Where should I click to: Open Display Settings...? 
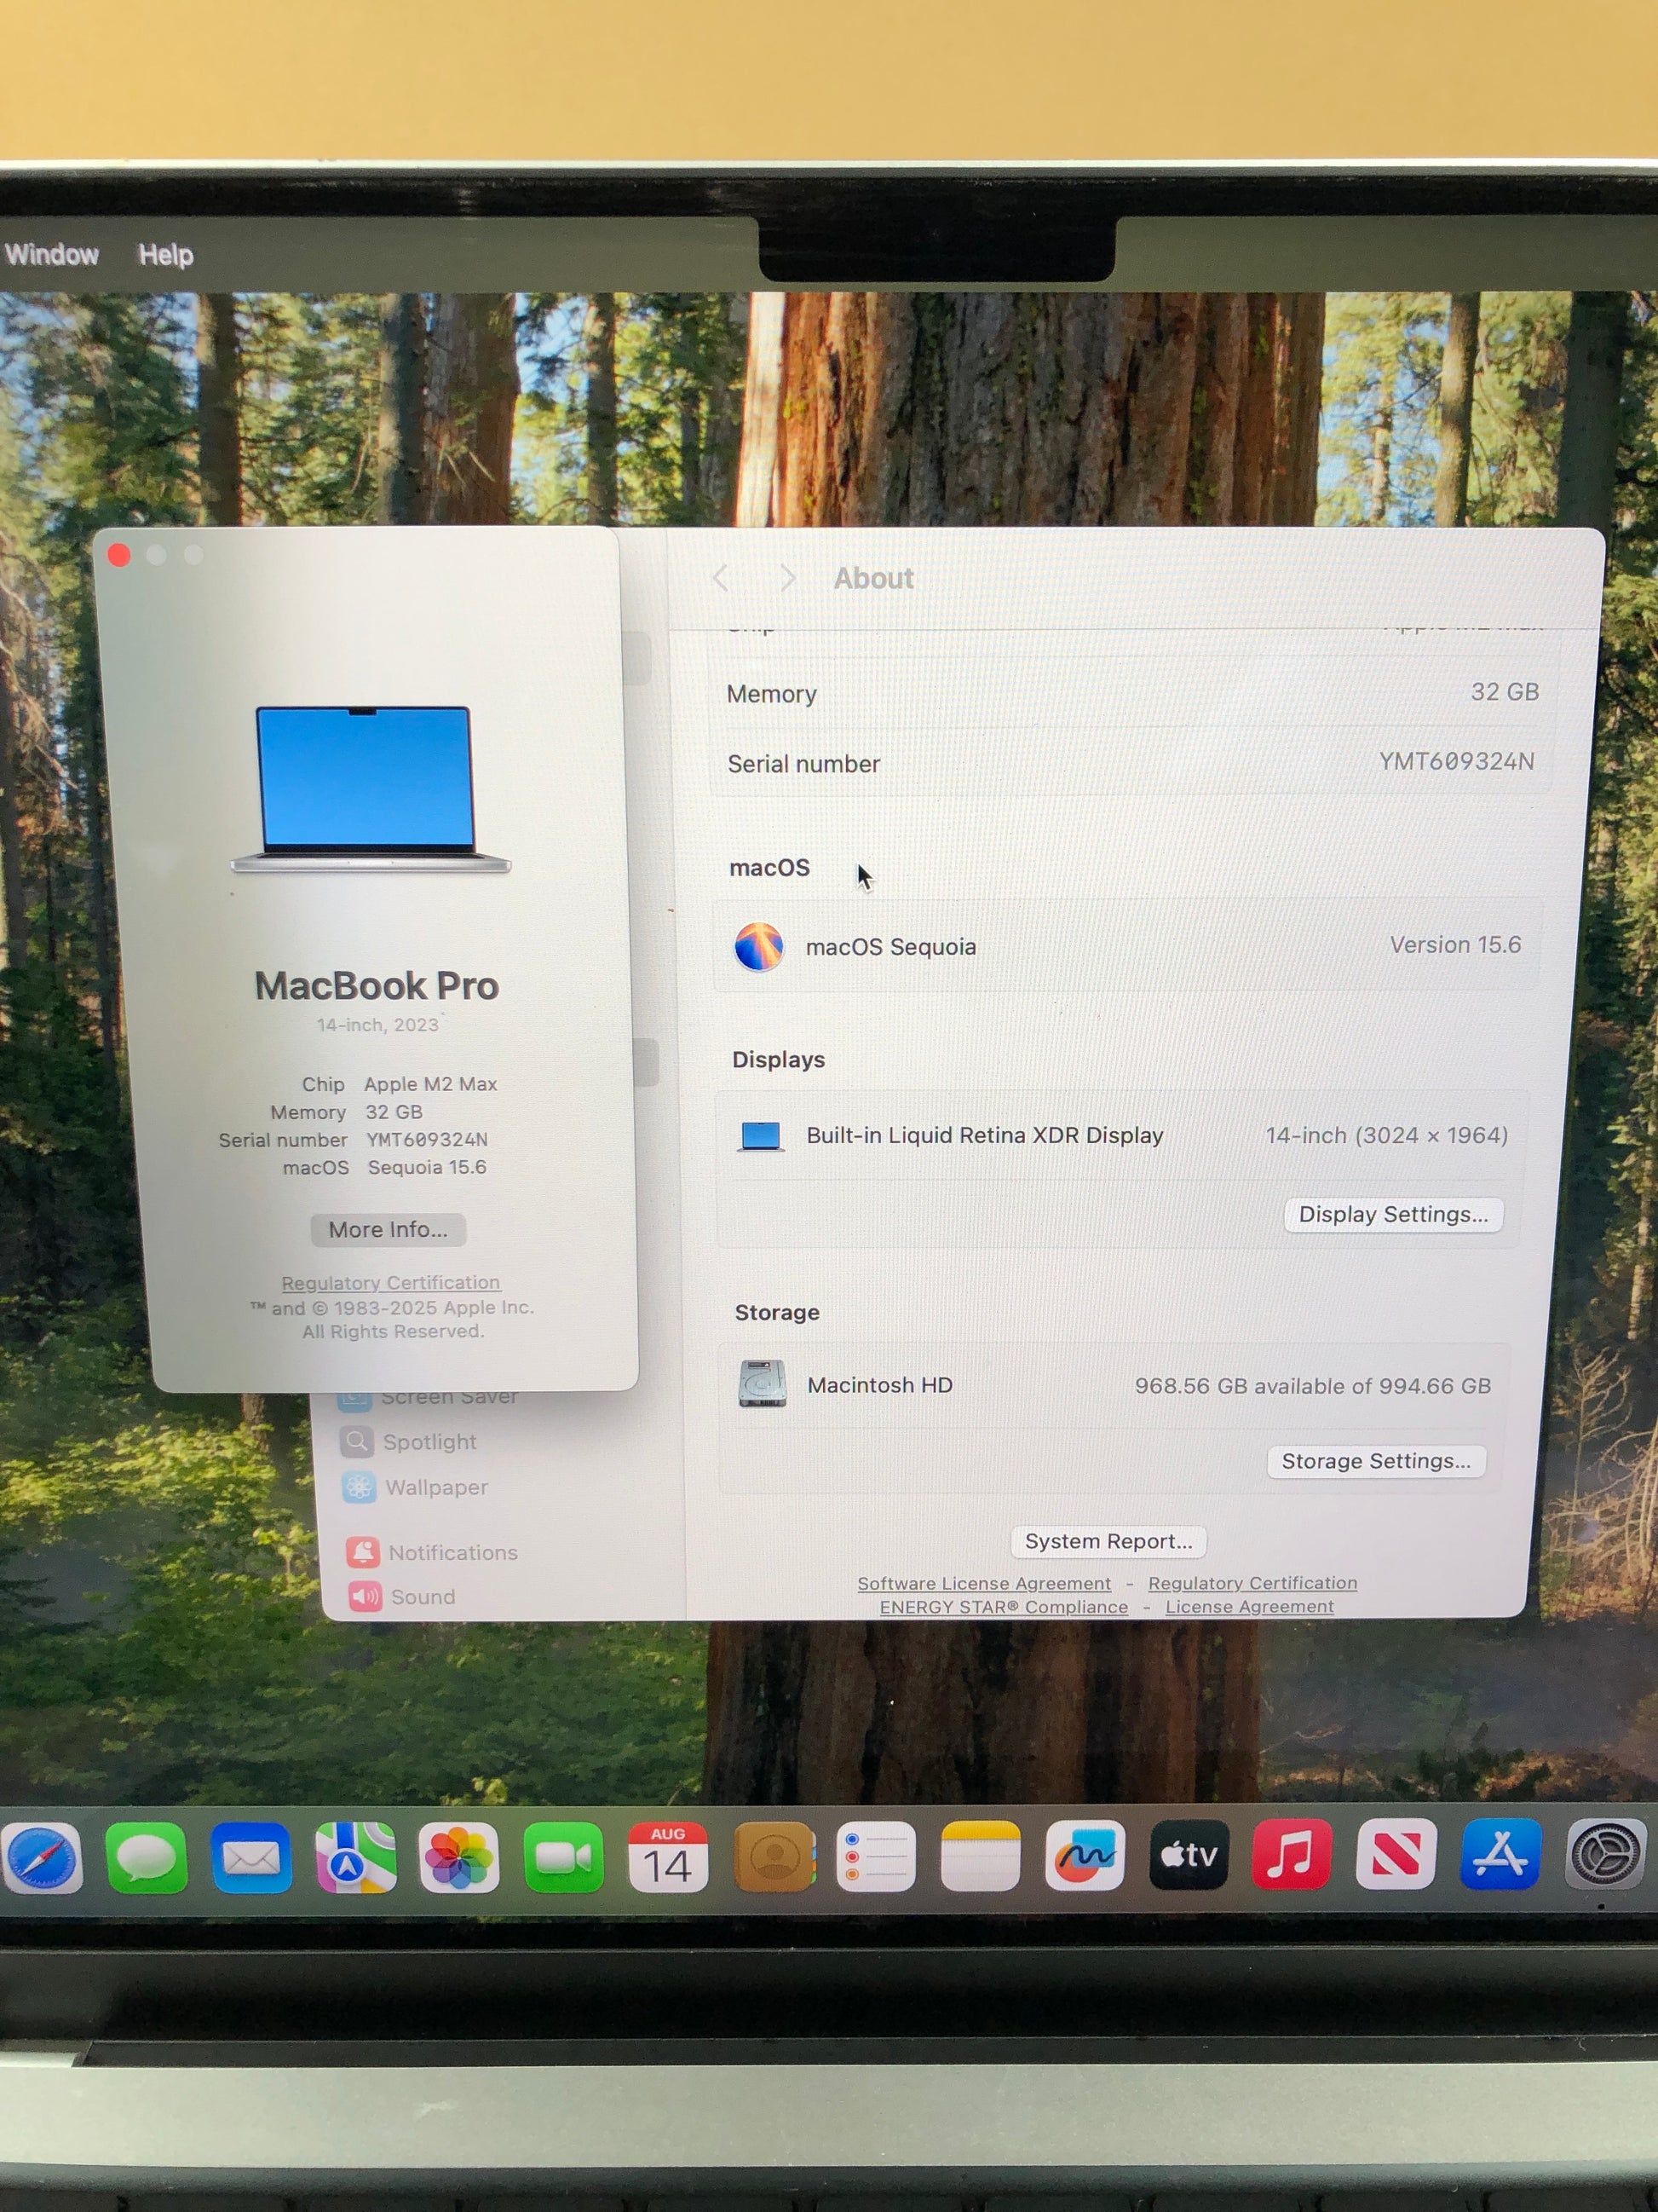(1393, 1214)
